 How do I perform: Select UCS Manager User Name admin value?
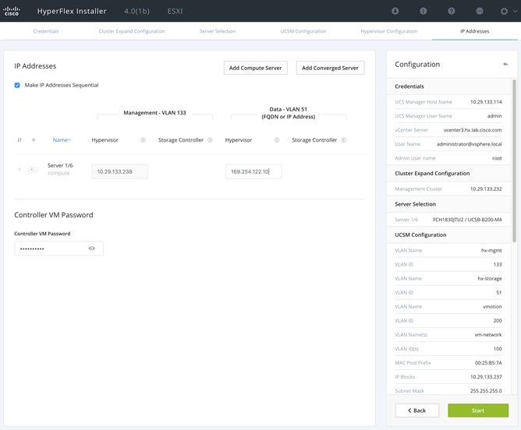[494, 116]
